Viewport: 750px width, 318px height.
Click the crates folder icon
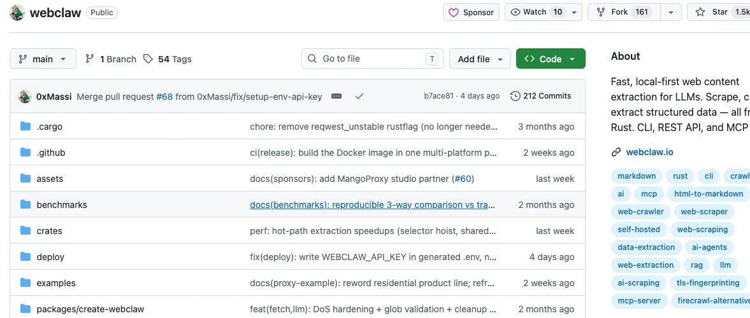pos(25,231)
